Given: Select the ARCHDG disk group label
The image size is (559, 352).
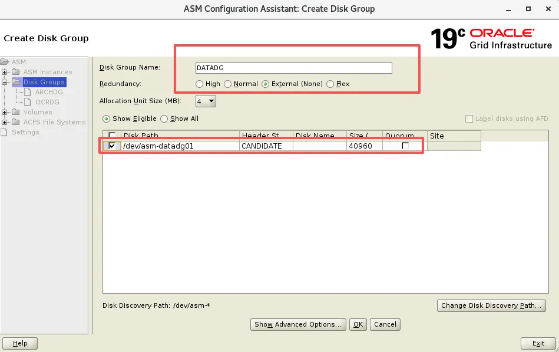Looking at the screenshot, I should [x=49, y=92].
